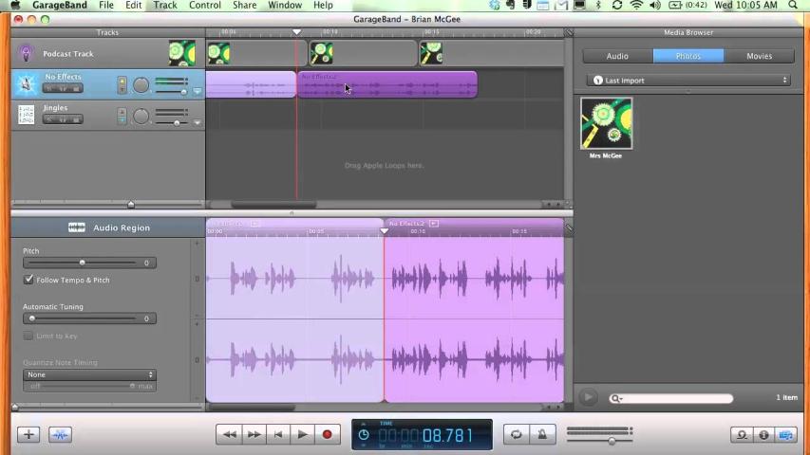This screenshot has height=455, width=810.
Task: Adjust the Pitch slider
Action: [83, 263]
